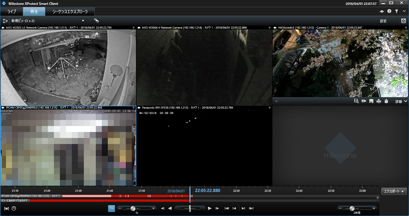Select the Panasonic WV-SF538 camera view

pyautogui.click(x=204, y=147)
